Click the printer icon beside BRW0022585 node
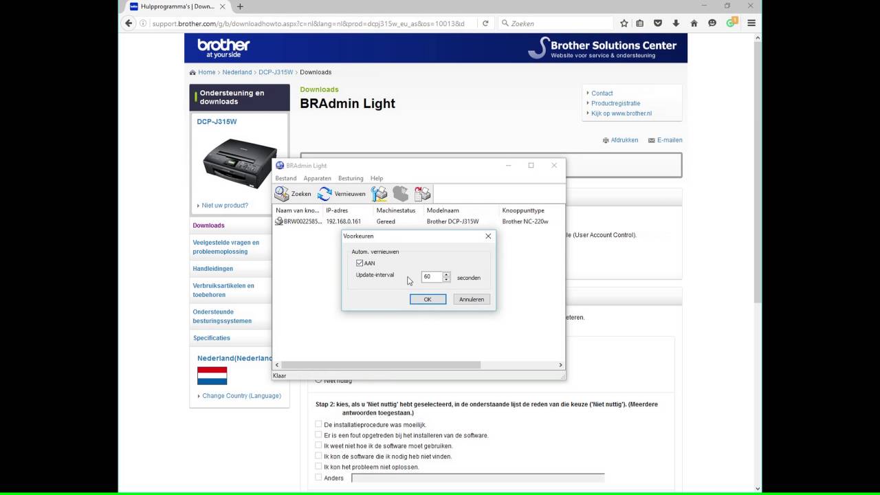 279,221
